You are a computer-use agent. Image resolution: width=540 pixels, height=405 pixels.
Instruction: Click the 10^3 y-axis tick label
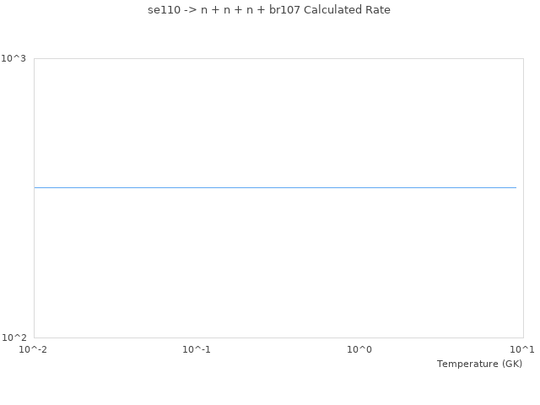tap(13, 58)
